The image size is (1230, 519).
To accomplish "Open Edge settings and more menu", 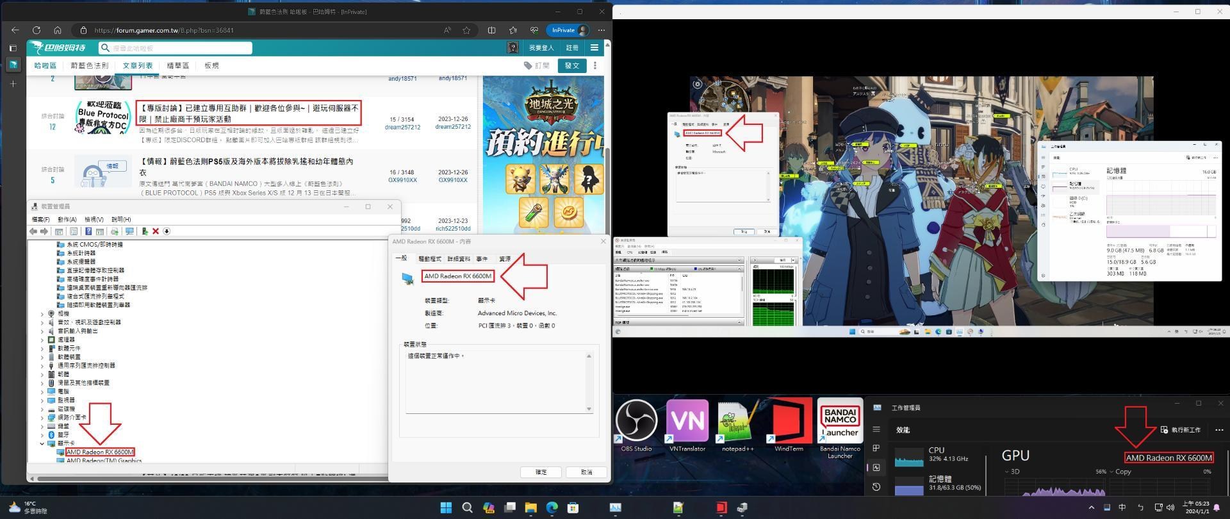I will pos(601,30).
